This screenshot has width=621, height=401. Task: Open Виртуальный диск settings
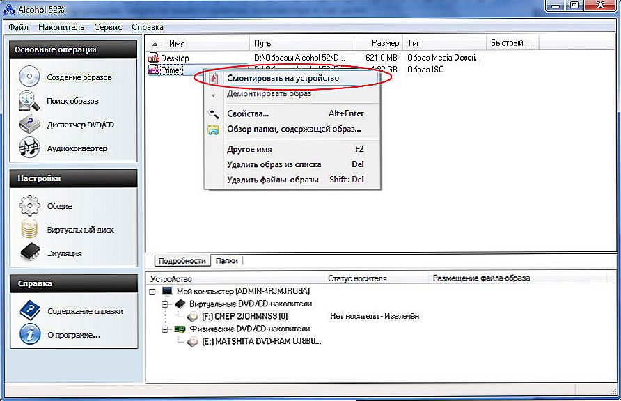pyautogui.click(x=80, y=230)
